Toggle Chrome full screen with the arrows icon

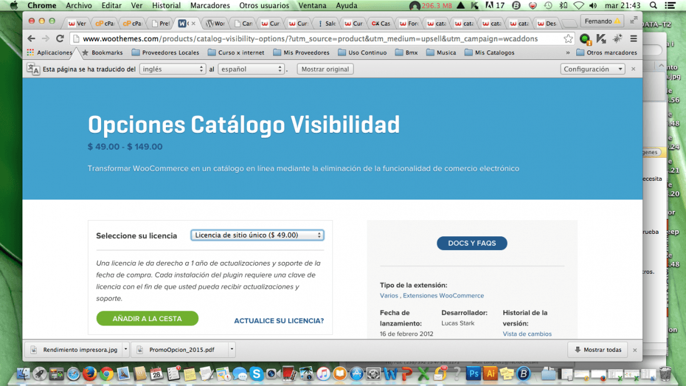click(x=634, y=21)
